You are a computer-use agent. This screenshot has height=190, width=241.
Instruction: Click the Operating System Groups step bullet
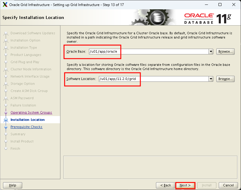(x=6, y=113)
